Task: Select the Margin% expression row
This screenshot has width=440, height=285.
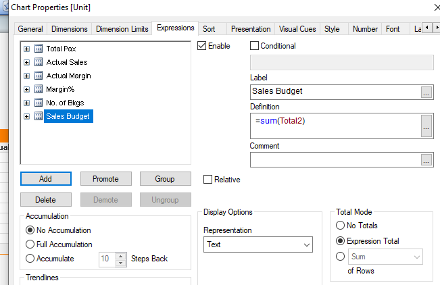Action: pyautogui.click(x=60, y=89)
